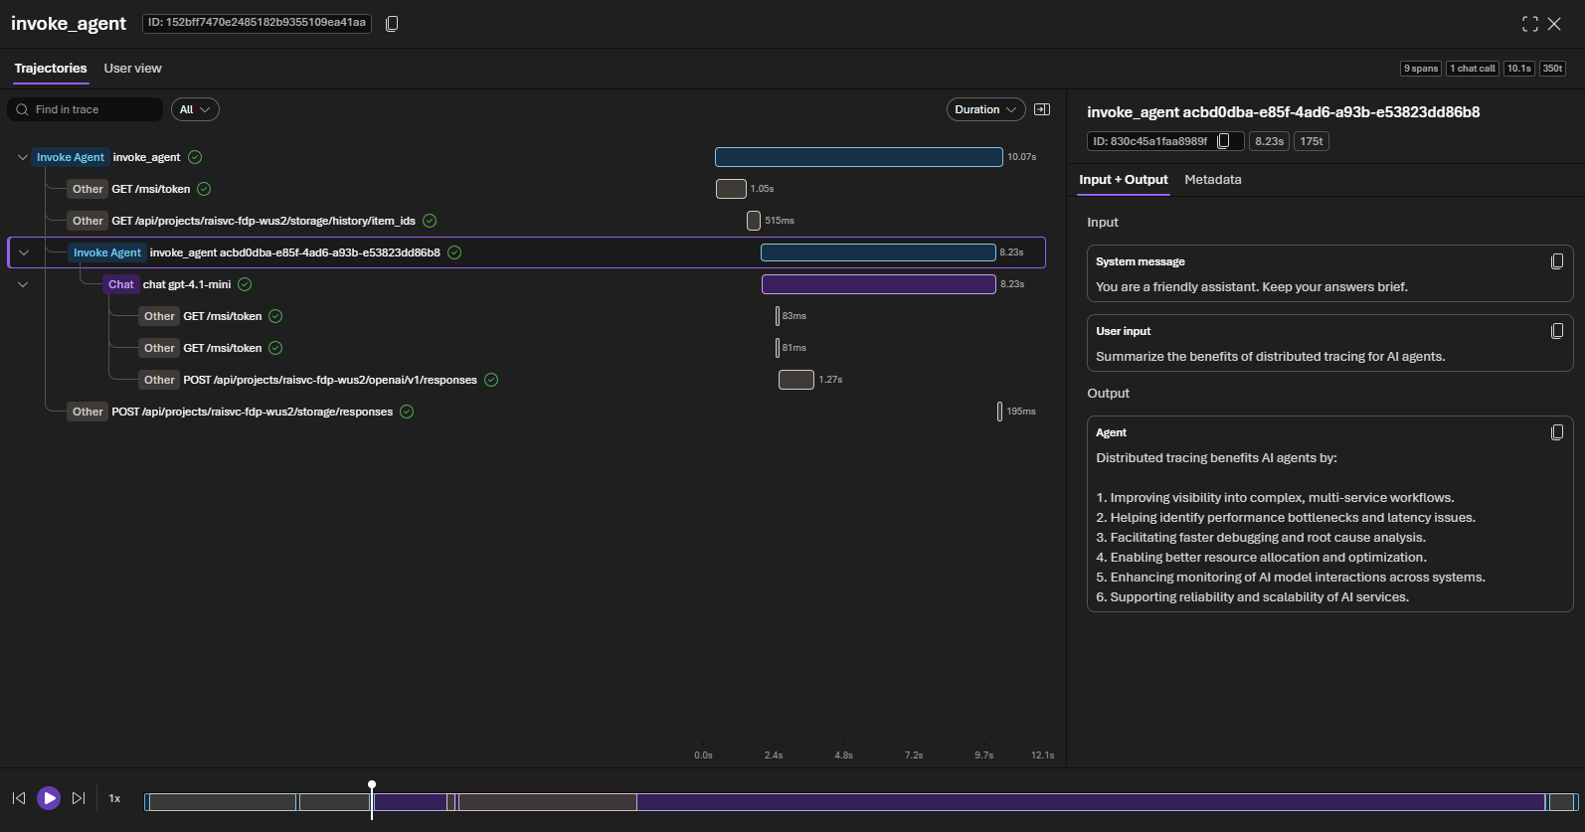
Task: Select the POST storage/responses span
Action: coord(527,412)
